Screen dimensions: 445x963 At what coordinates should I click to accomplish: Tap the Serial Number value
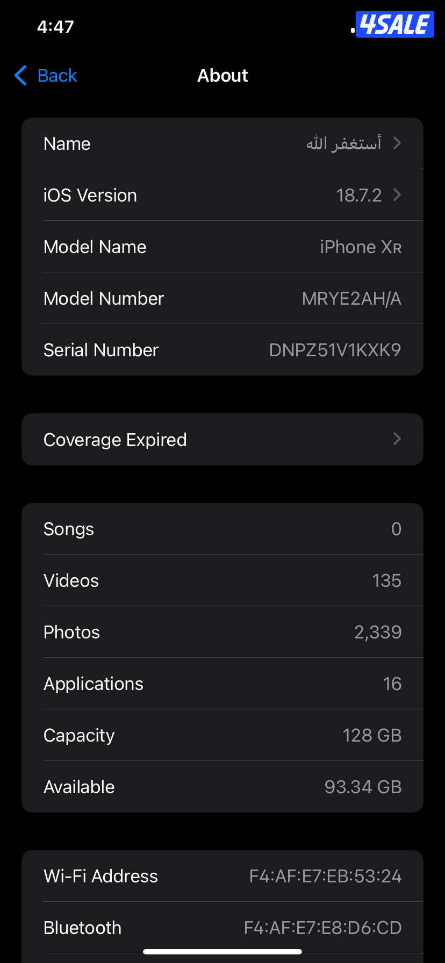(335, 350)
